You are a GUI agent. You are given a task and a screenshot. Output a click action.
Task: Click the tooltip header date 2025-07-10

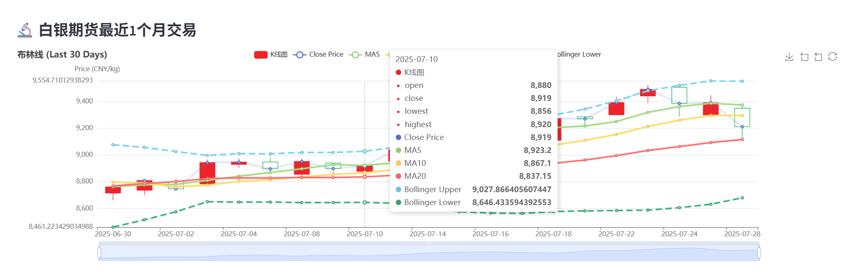(417, 60)
